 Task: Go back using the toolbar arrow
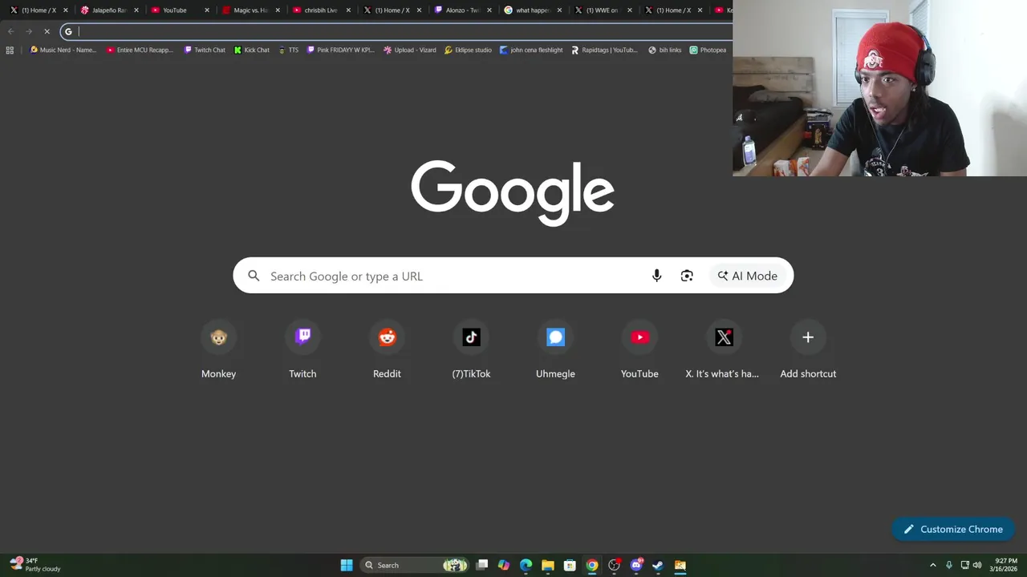coord(10,31)
